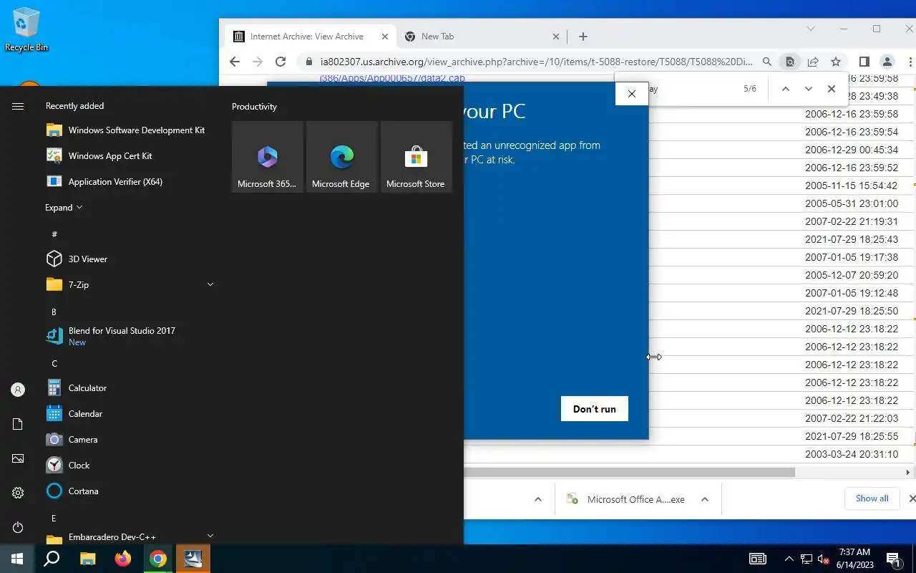Screen dimensions: 916x573
Task: Open Recycle Bin on desktop
Action: (x=26, y=30)
